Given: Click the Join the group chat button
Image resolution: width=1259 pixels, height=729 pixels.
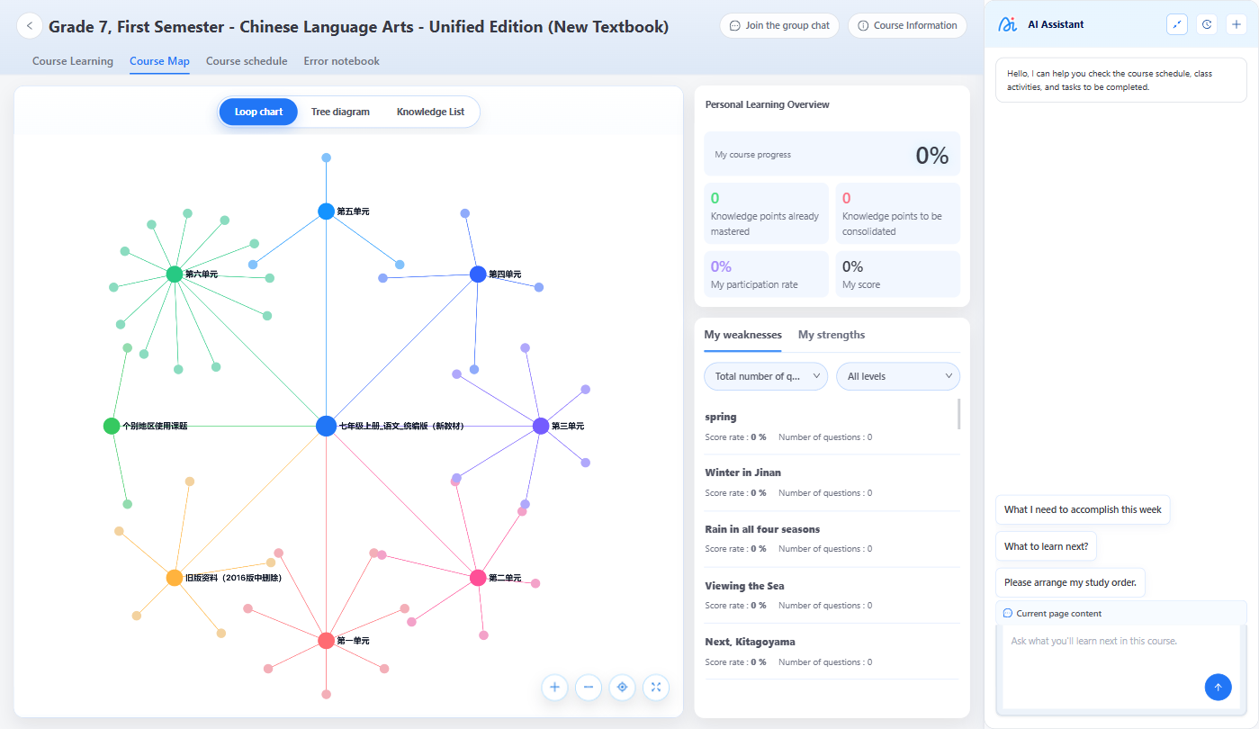Looking at the screenshot, I should click(779, 25).
